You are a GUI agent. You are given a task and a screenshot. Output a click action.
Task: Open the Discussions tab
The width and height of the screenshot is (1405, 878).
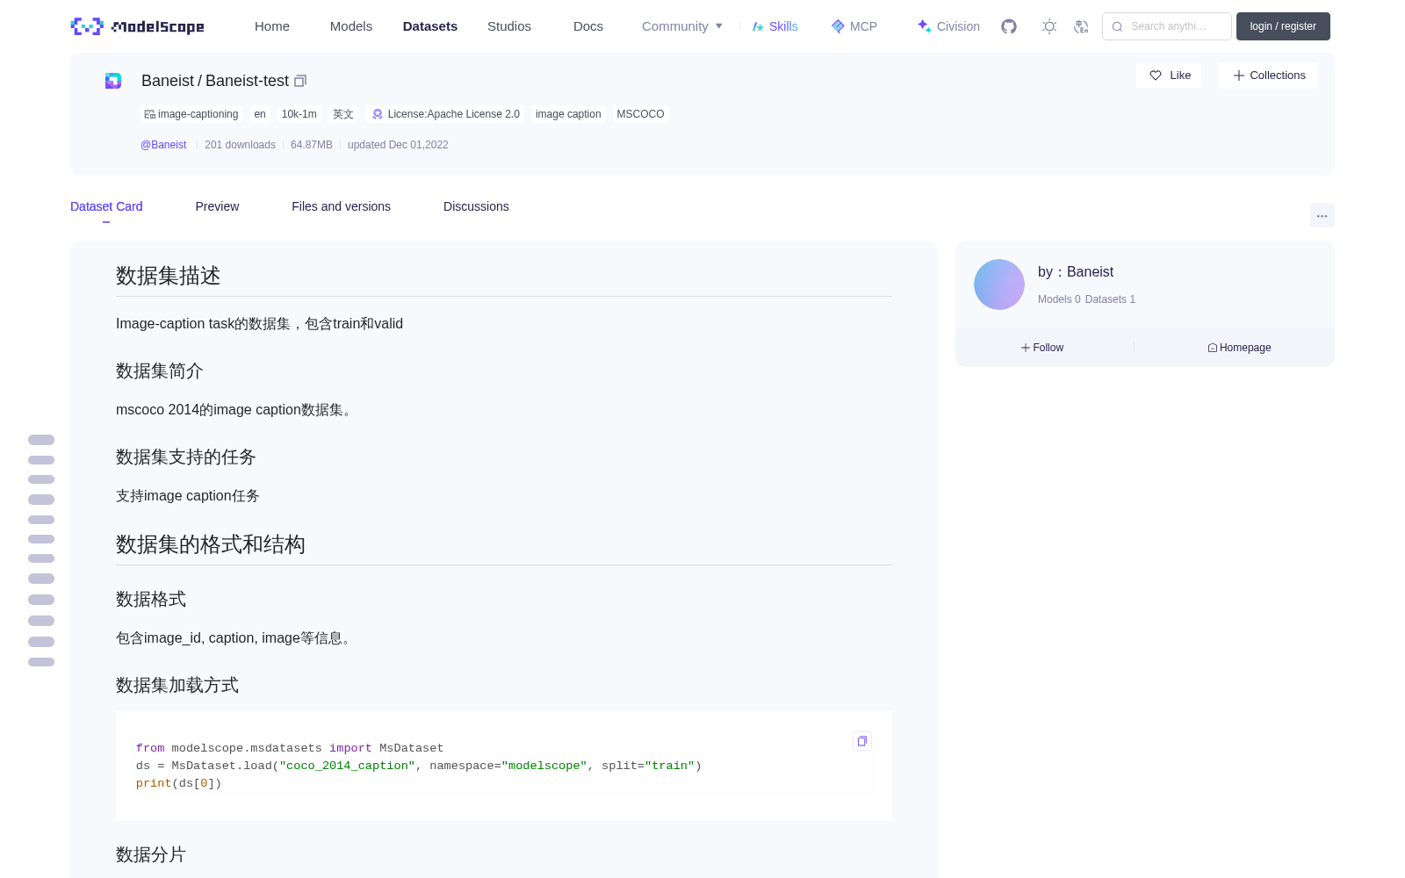tap(476, 206)
